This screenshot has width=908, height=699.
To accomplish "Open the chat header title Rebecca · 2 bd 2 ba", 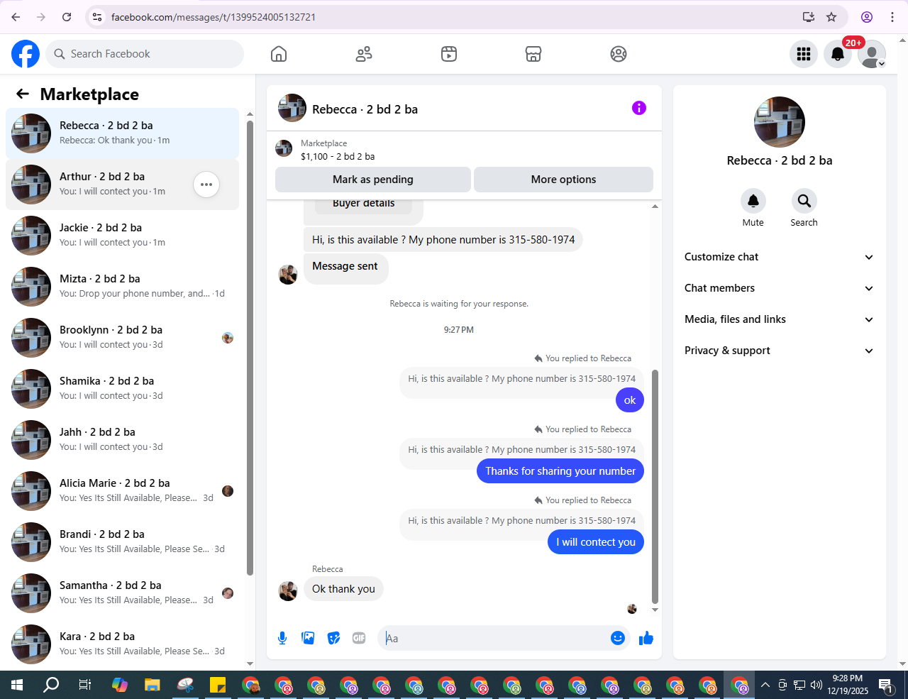I will tap(365, 109).
